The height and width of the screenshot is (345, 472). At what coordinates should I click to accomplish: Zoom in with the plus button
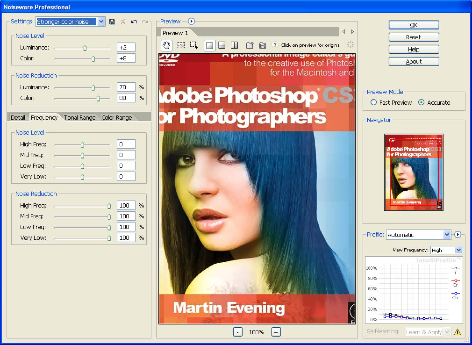point(276,332)
